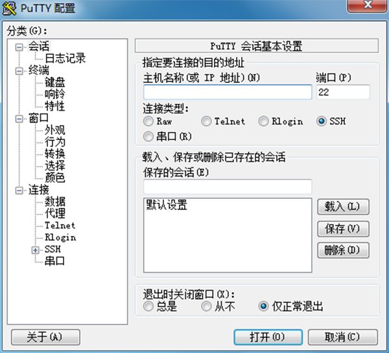Collapse the 窗口 tree node
Image resolution: width=389 pixels, height=353 pixels.
[x=19, y=119]
